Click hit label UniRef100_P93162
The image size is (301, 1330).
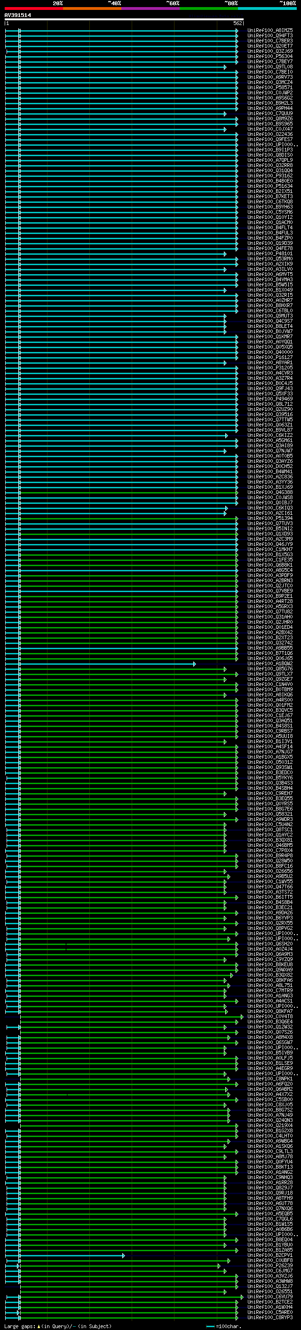click(270, 176)
